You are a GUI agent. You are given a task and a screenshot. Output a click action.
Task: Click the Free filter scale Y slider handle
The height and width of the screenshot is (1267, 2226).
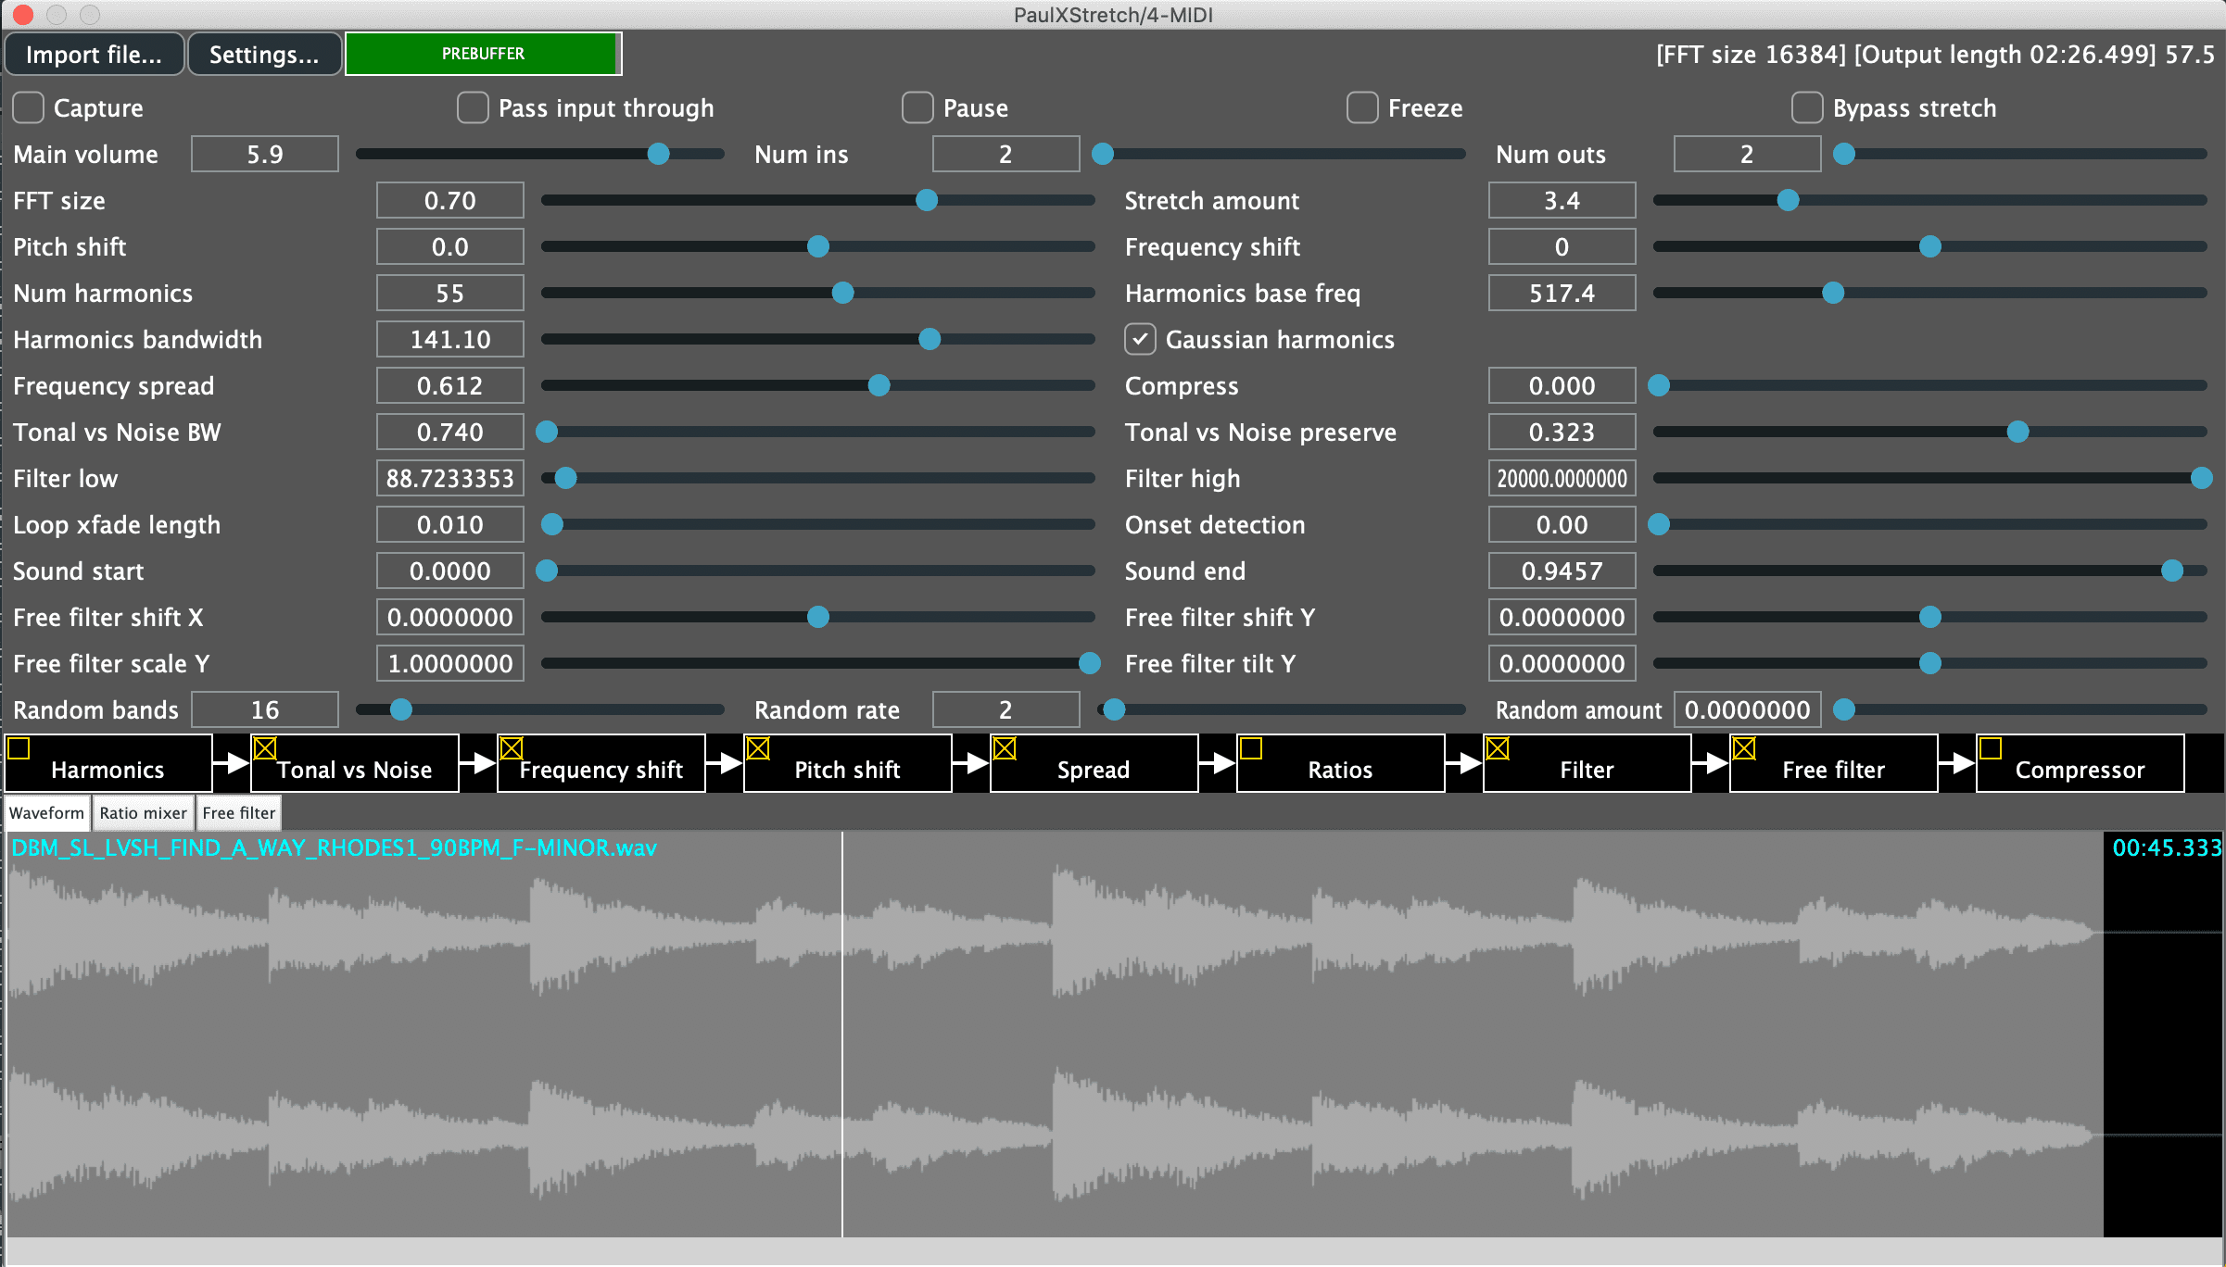pyautogui.click(x=1091, y=663)
